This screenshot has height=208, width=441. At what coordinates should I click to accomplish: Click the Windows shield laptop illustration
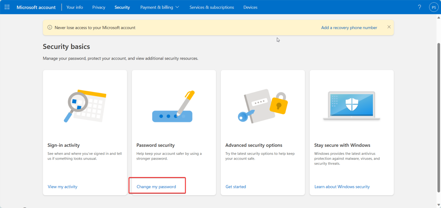point(351,106)
